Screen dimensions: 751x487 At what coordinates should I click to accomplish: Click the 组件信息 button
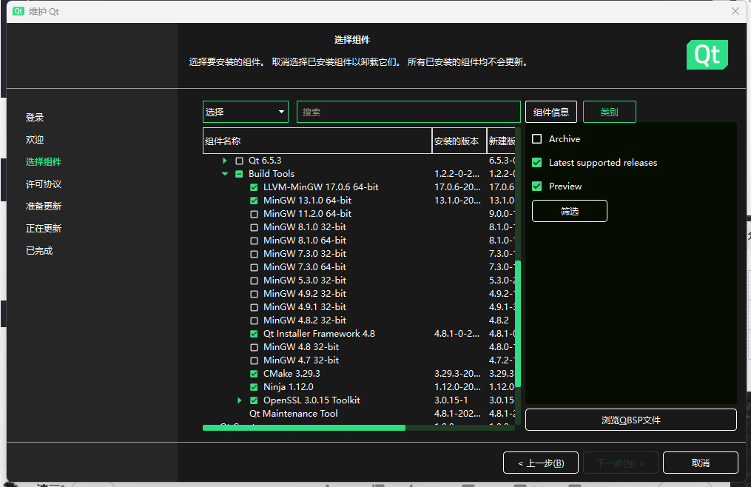(550, 112)
